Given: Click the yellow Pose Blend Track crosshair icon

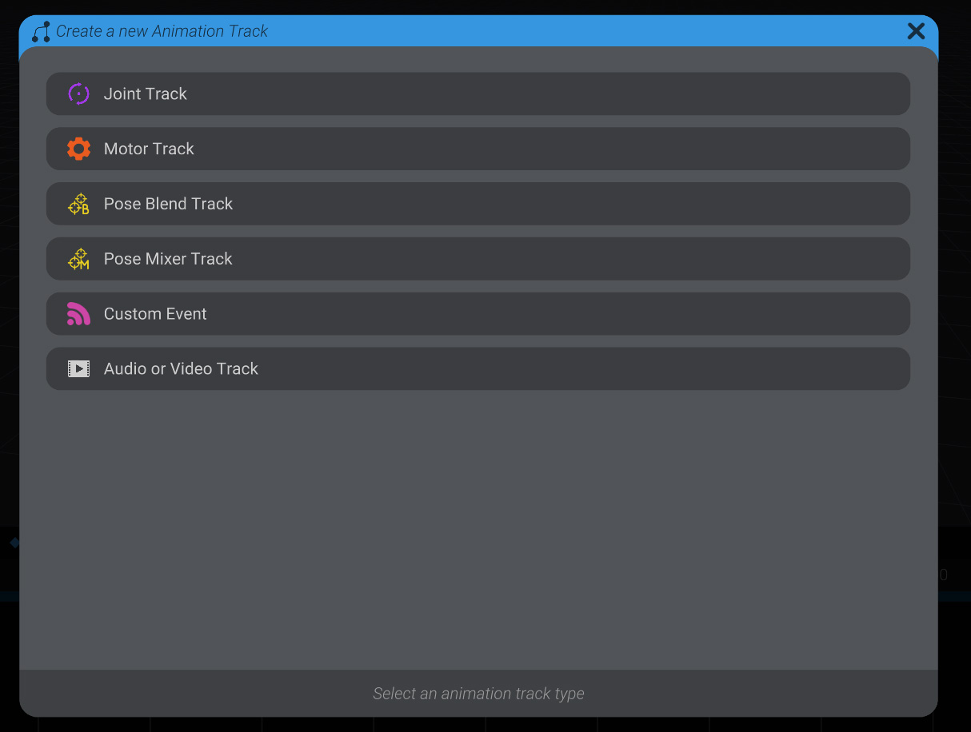Looking at the screenshot, I should point(78,204).
